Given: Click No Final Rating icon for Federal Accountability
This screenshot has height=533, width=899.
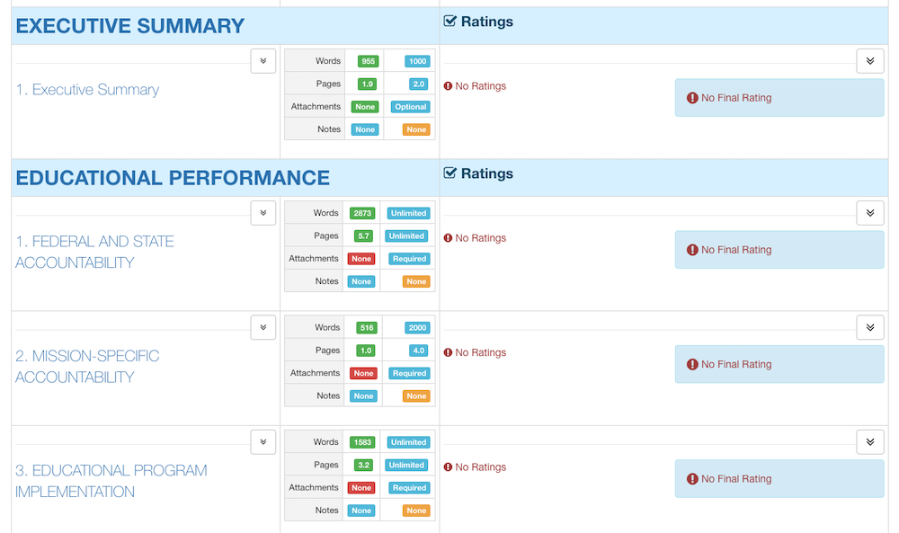Looking at the screenshot, I should pos(692,250).
